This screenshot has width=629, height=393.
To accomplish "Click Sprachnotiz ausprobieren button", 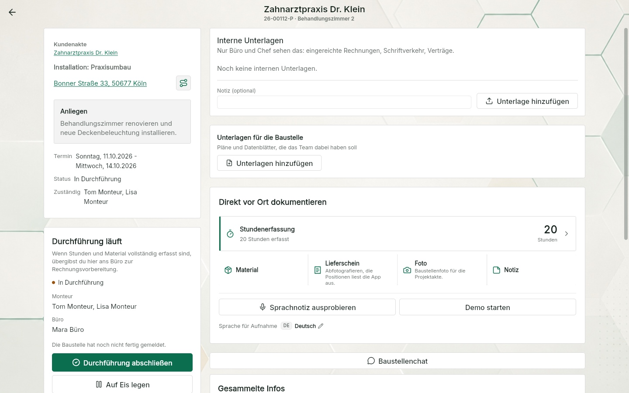I will pos(307,307).
